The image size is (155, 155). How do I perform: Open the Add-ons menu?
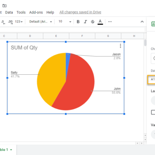(x=36, y=12)
